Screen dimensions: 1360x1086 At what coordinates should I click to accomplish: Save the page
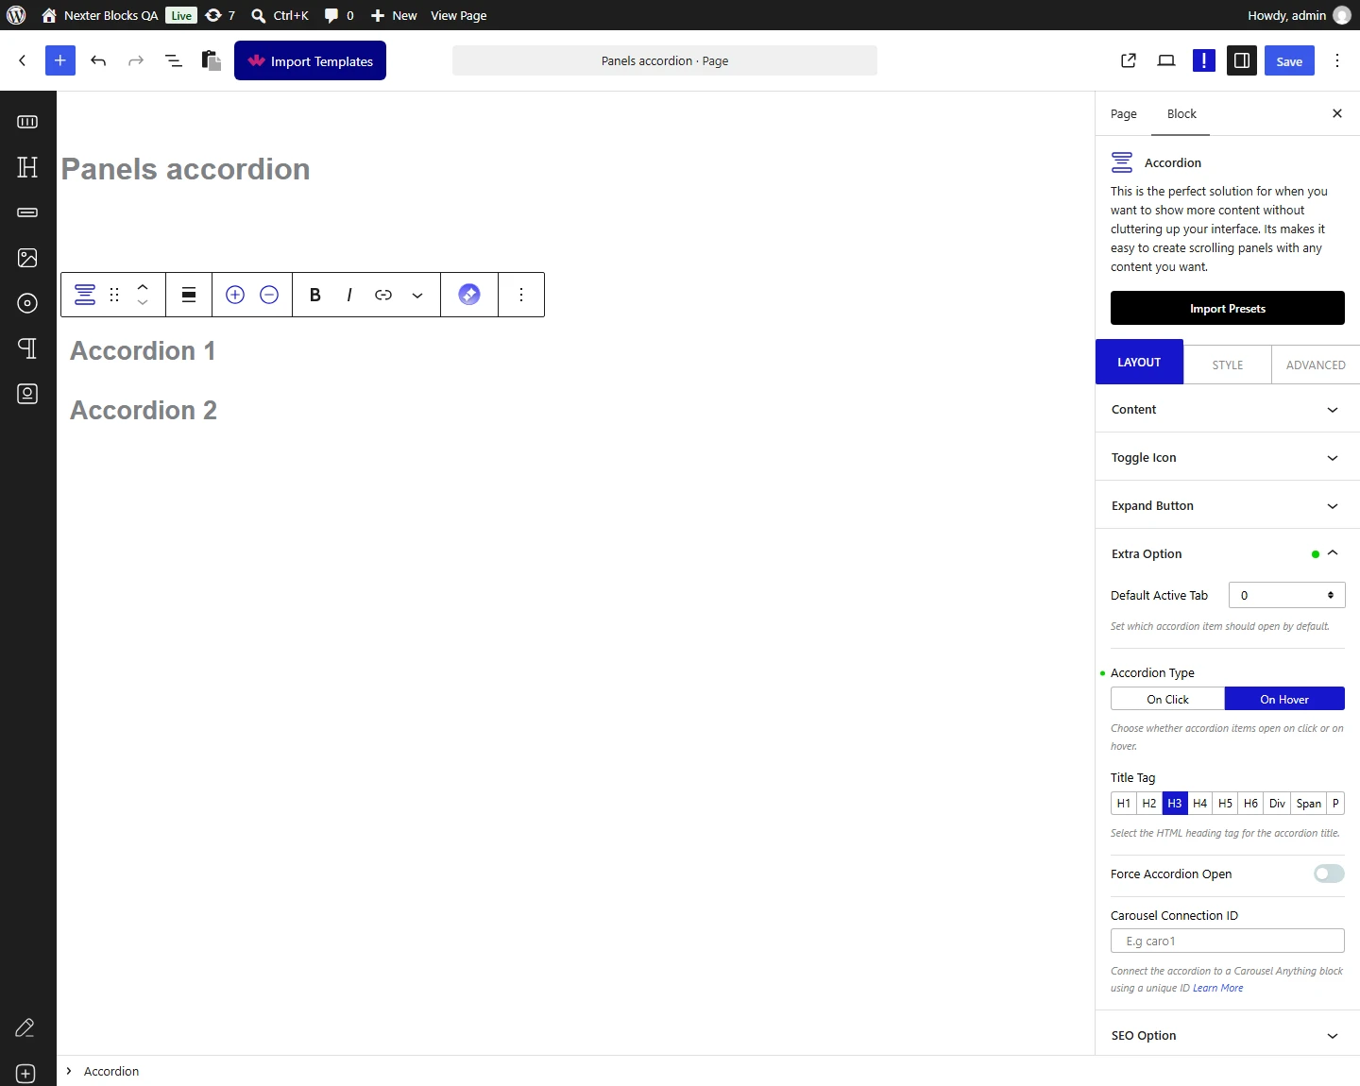pyautogui.click(x=1289, y=60)
